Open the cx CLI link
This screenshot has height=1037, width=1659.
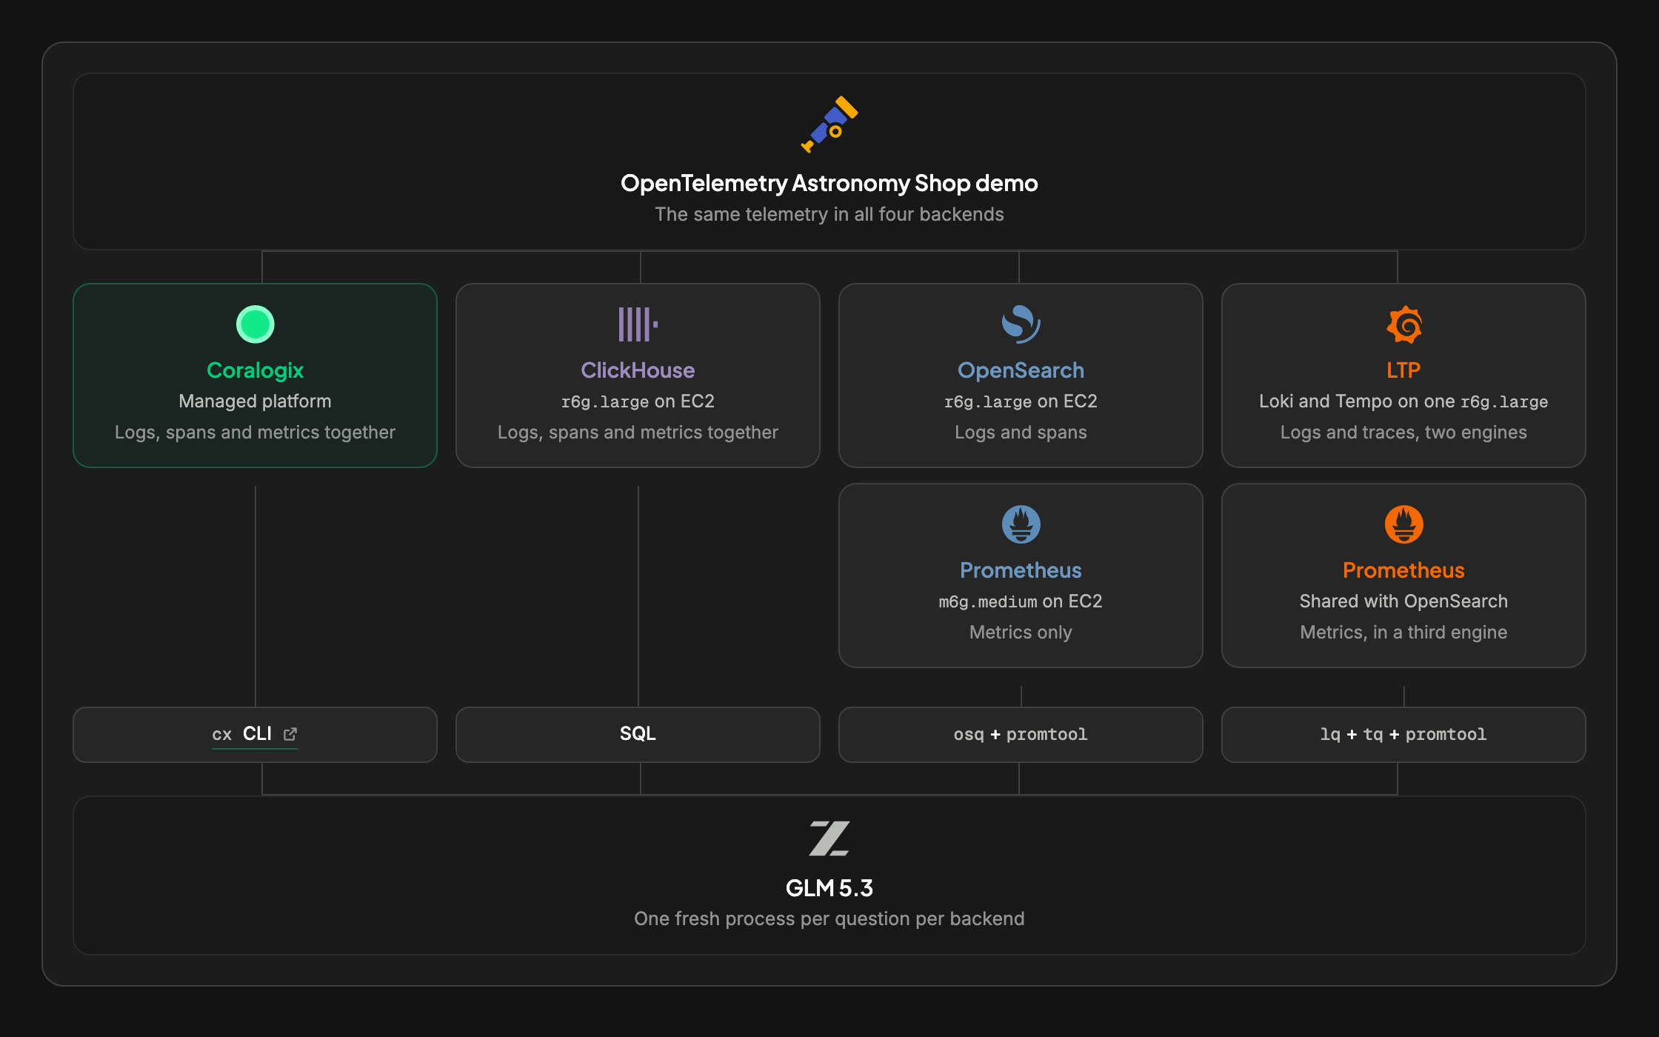[255, 734]
